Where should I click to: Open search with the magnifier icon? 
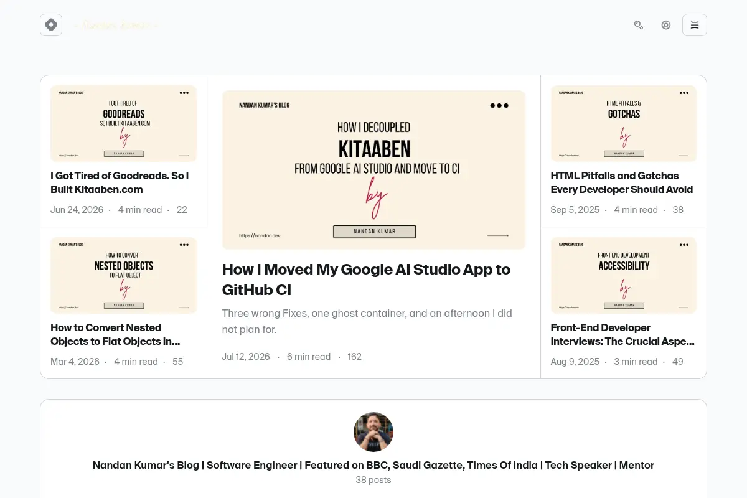click(x=639, y=25)
